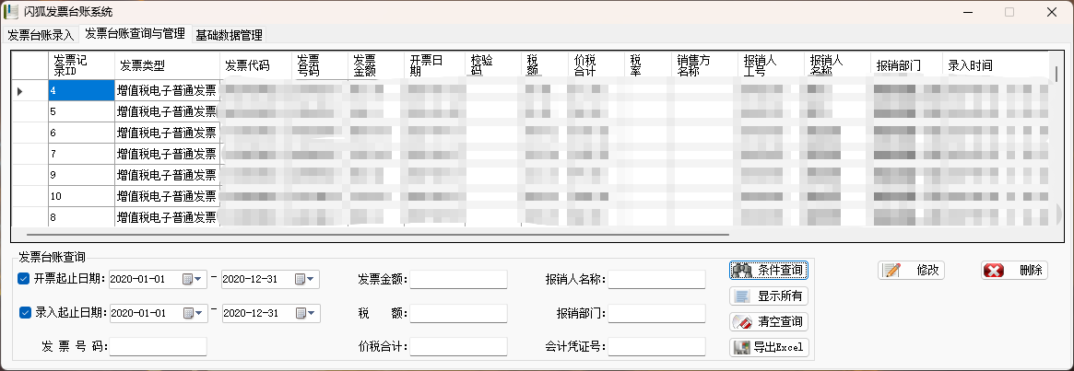Open the 开票 start date calendar dropdown
1074x371 pixels.
(x=194, y=279)
